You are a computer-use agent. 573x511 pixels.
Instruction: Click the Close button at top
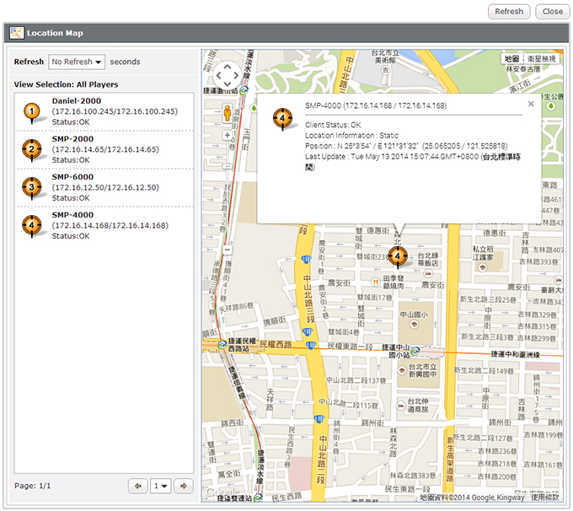click(x=552, y=12)
